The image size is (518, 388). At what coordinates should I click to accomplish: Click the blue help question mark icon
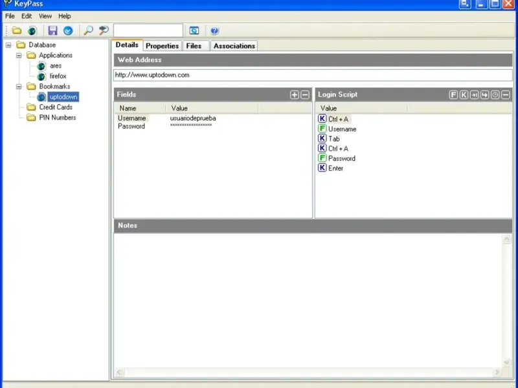point(214,30)
